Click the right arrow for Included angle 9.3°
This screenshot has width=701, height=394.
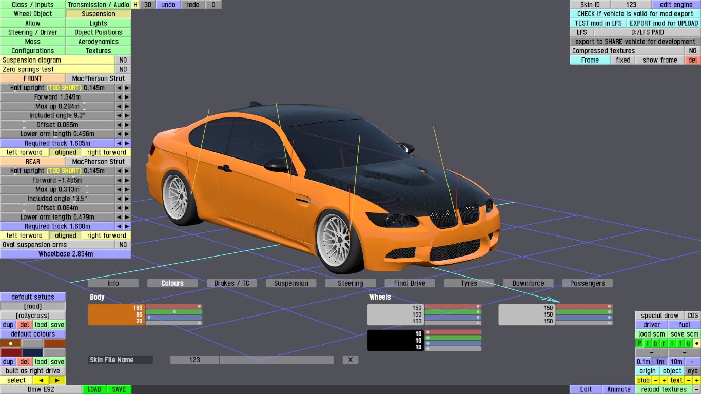click(127, 115)
